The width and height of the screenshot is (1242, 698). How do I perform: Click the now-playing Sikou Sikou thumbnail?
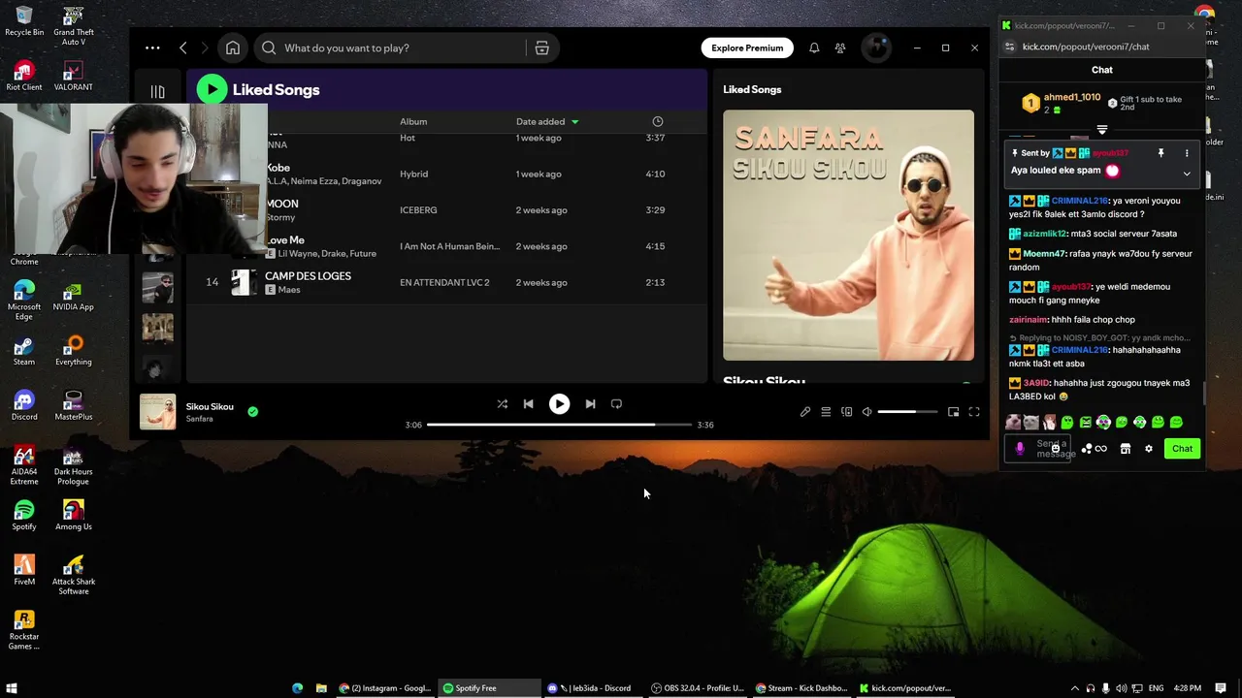coord(157,411)
